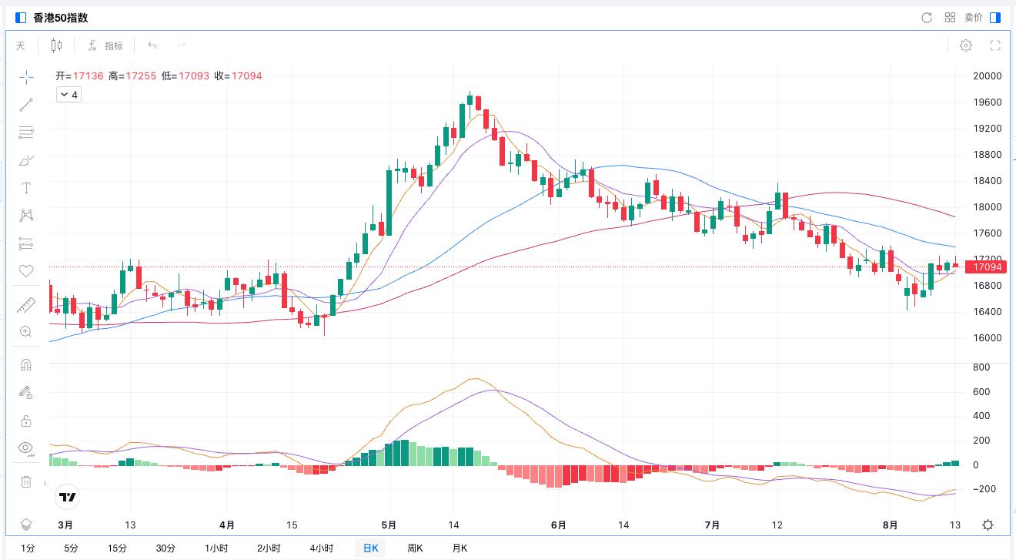Delete drawings with the trash icon
1016x560 pixels.
(26, 481)
